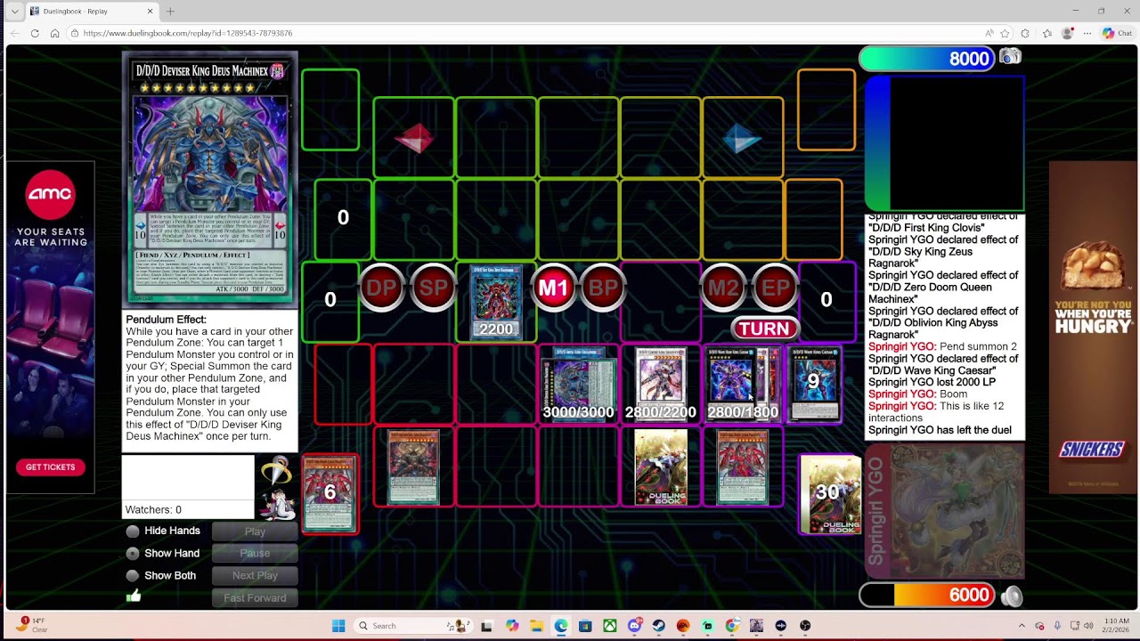Click the BP phase button
Screen dimensions: 1140x641
coord(603,288)
